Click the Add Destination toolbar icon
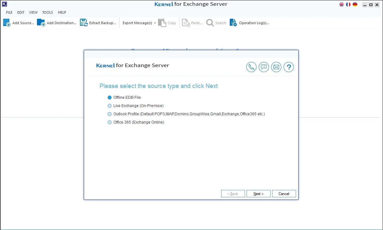383x230 pixels. (41, 23)
